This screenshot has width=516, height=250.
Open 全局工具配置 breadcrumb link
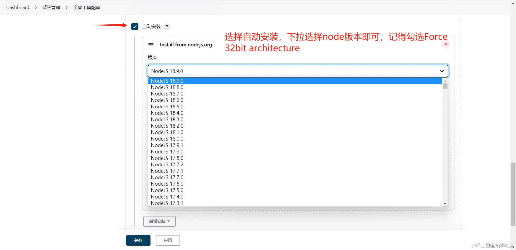coord(87,8)
